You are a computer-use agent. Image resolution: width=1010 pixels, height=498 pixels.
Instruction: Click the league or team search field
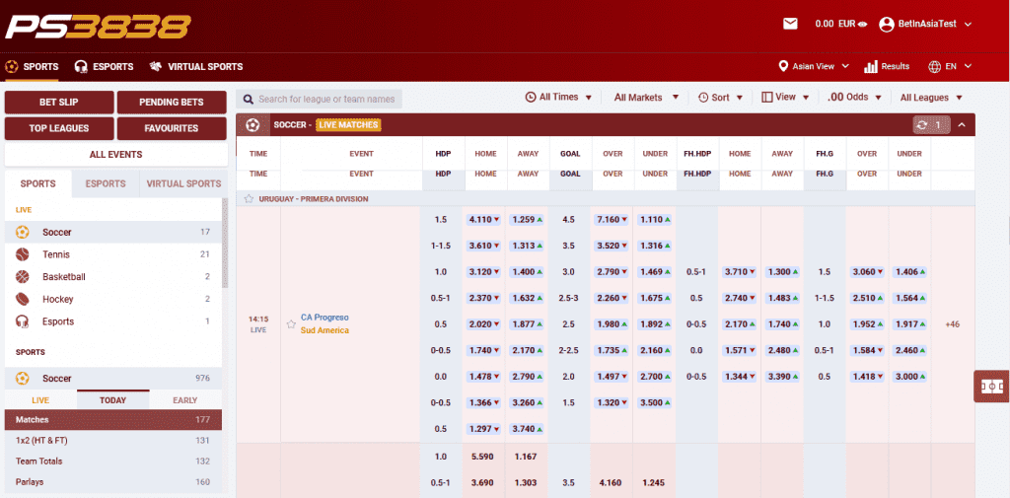click(x=325, y=99)
